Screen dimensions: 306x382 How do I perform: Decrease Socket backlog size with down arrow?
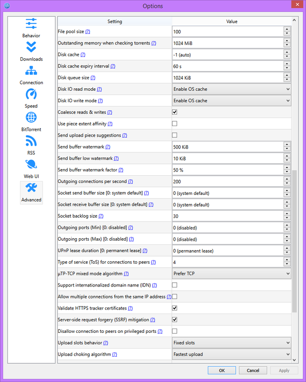point(287,219)
